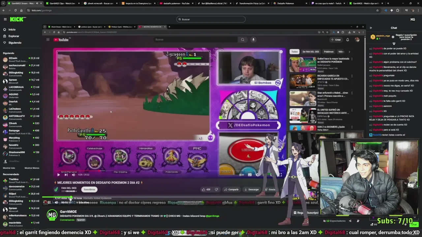Screen dimensions: 422x237
Task: Click the YouTube Suscribirse button
Action: point(89,190)
